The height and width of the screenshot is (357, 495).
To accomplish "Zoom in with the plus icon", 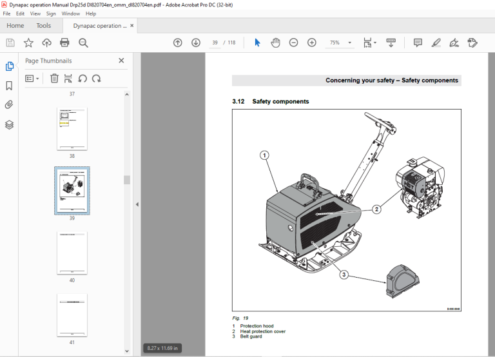I will click(311, 43).
